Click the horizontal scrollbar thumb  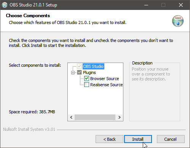pos(95,117)
